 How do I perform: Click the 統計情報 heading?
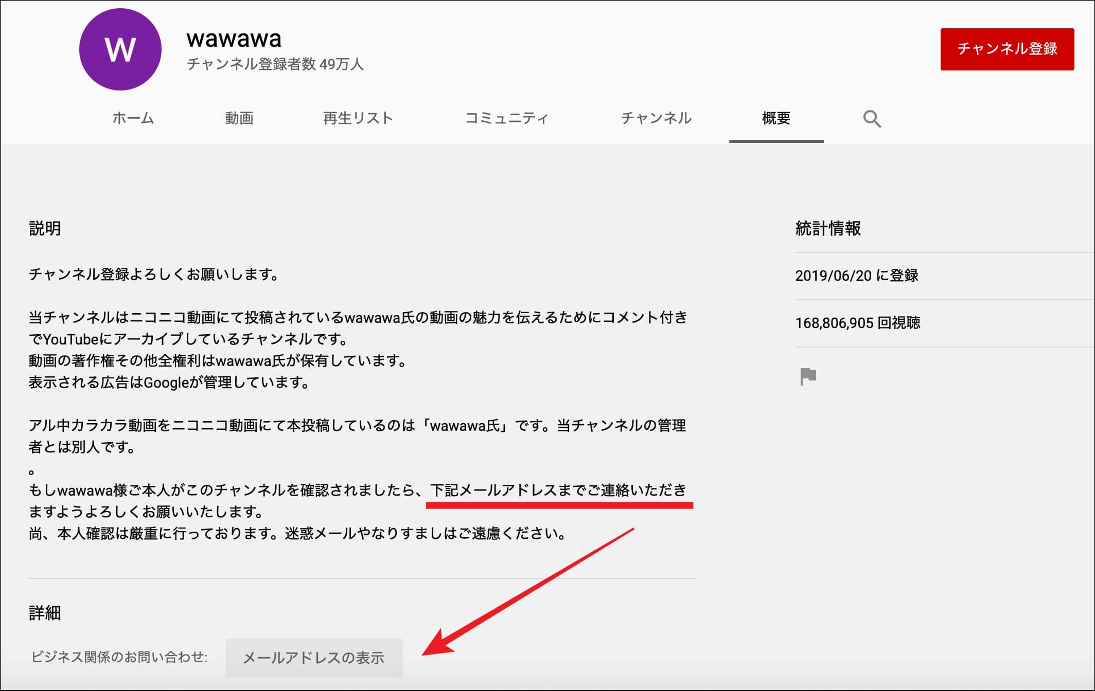[828, 228]
